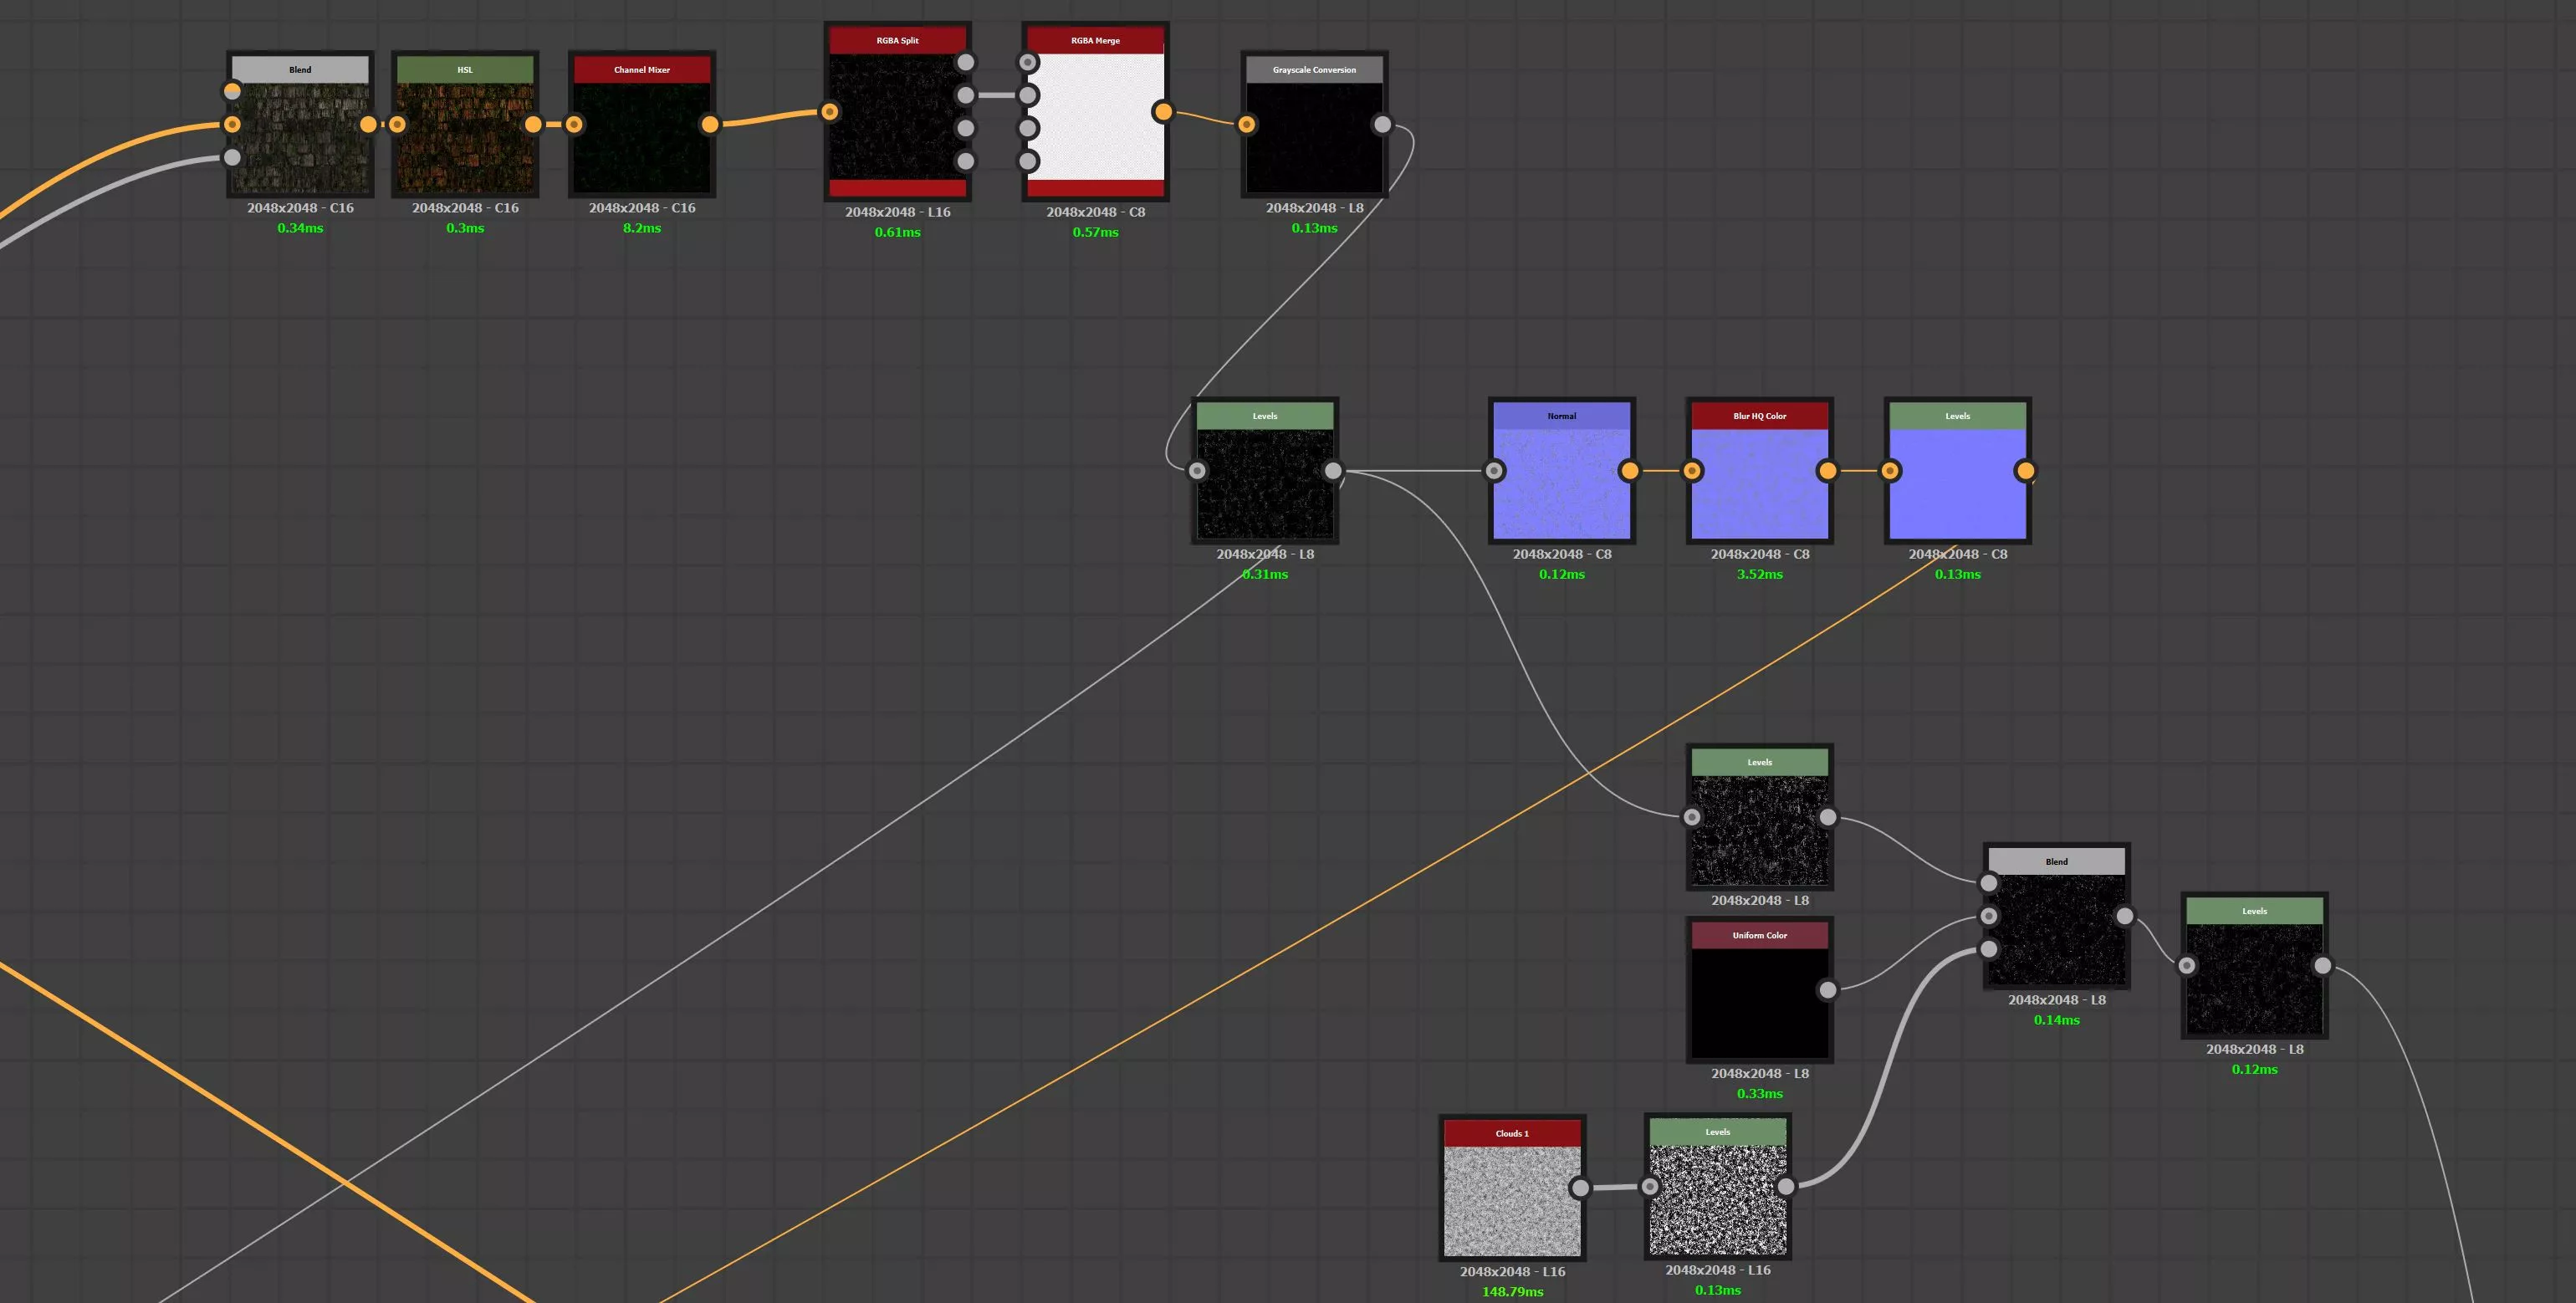Click the RGBA Merge output connector
The image size is (2576, 1303).
(1162, 112)
